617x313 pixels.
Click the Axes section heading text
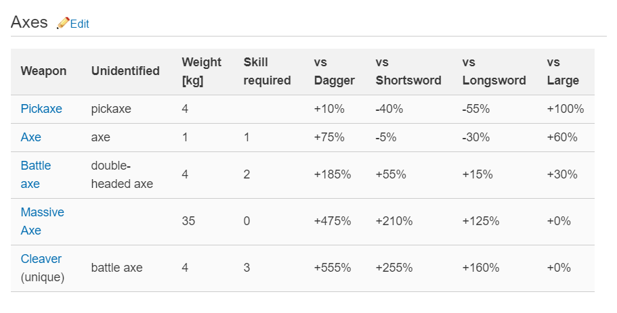coord(29,22)
